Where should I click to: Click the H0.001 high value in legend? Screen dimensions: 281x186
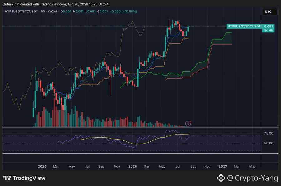(x=78, y=12)
